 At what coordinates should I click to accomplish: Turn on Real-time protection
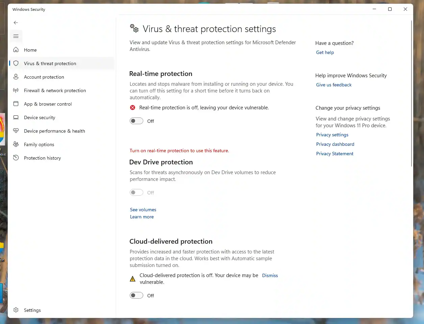point(136,121)
